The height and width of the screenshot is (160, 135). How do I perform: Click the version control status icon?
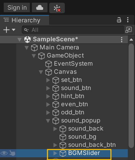coord(57,8)
